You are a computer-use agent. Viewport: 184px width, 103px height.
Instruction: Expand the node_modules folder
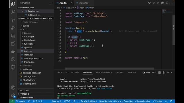tap(36, 22)
